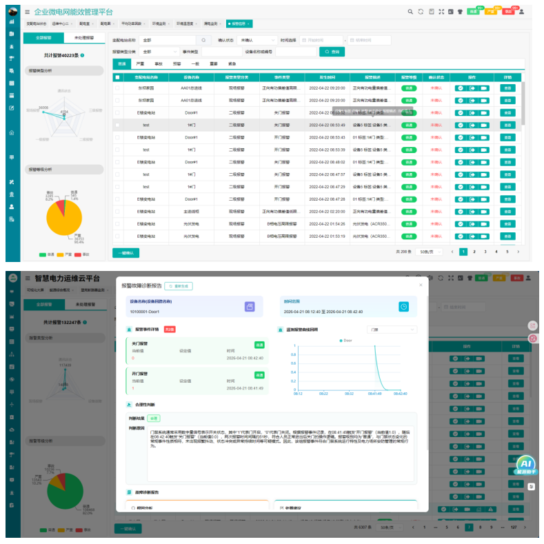Open the 报警类型分类 dropdown showing 全部
This screenshot has width=544, height=544.
click(x=159, y=52)
